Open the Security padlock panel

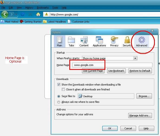[x=127, y=41]
